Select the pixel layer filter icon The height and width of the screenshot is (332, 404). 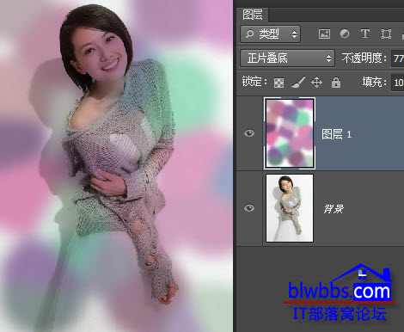point(324,34)
